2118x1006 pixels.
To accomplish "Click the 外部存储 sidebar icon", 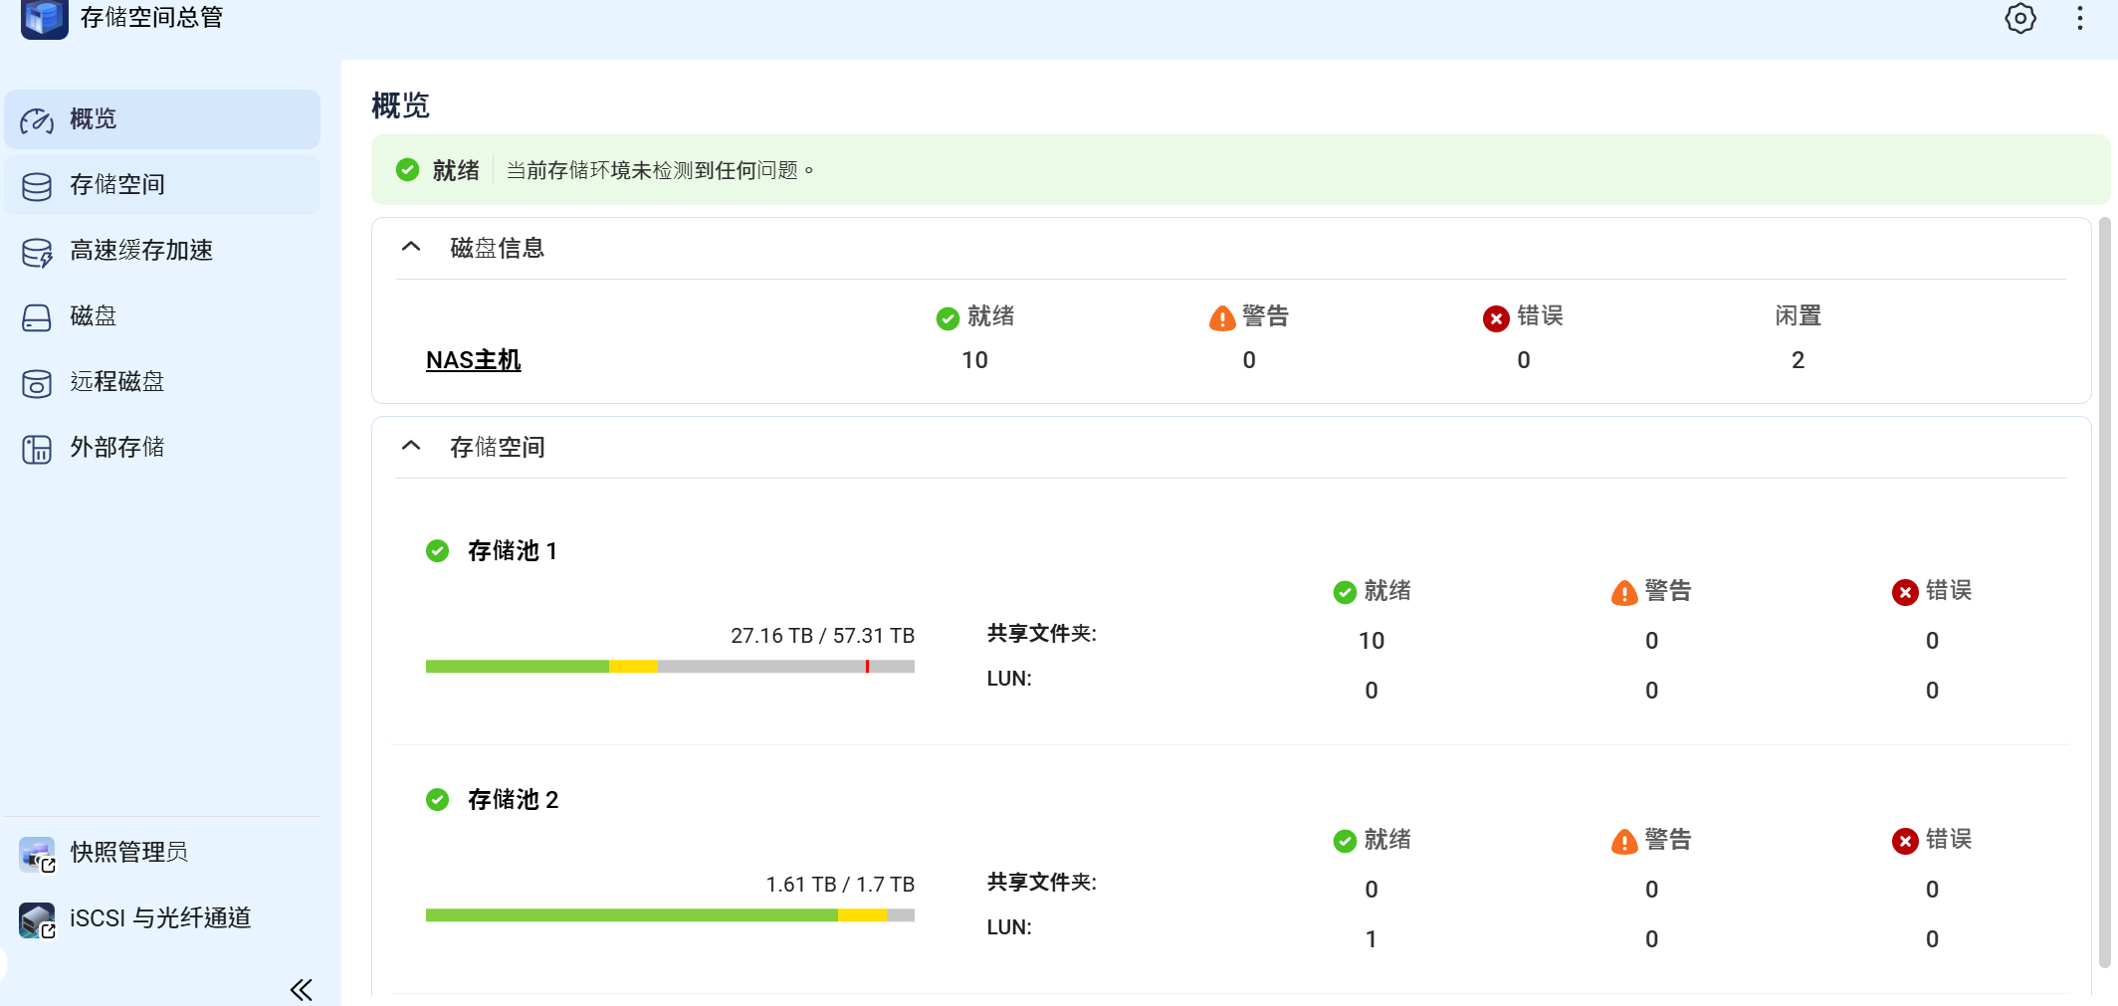I will coord(37,449).
